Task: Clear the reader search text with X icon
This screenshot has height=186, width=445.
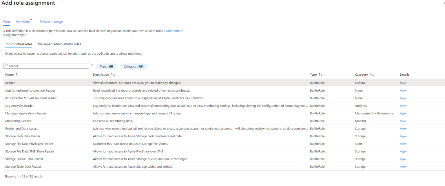Action: (92, 65)
